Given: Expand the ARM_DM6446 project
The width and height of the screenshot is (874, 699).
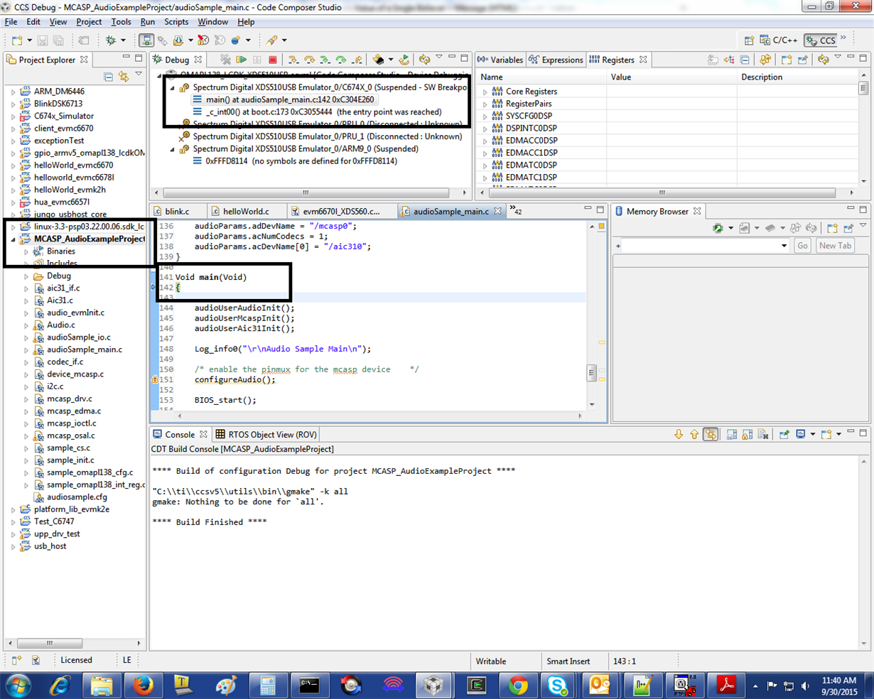Looking at the screenshot, I should tap(14, 92).
